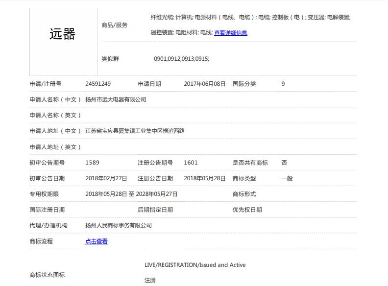This screenshot has height=286, width=388.
Task: Select applicant name 扬州市远大电器有限公司
Action: (116, 99)
